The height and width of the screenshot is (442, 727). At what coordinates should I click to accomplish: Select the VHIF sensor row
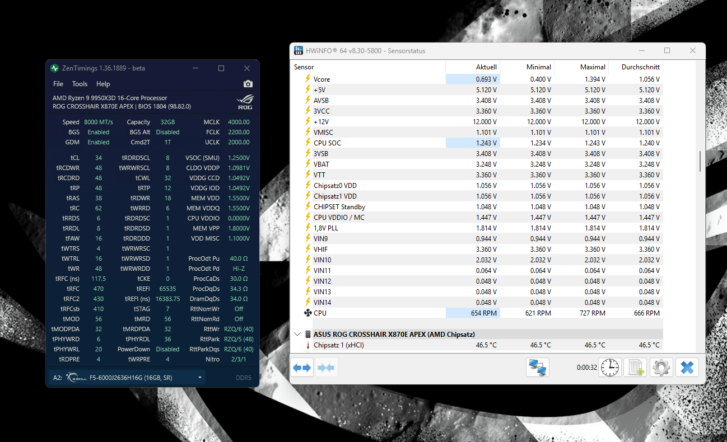coord(477,250)
